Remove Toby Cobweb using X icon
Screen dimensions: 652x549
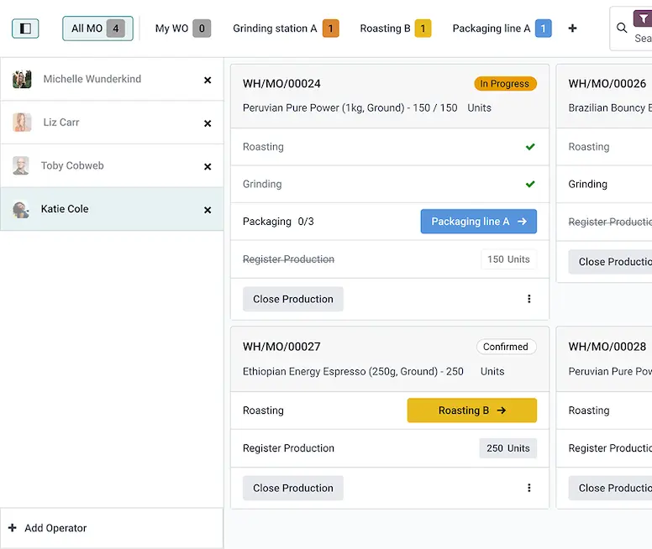(x=208, y=167)
